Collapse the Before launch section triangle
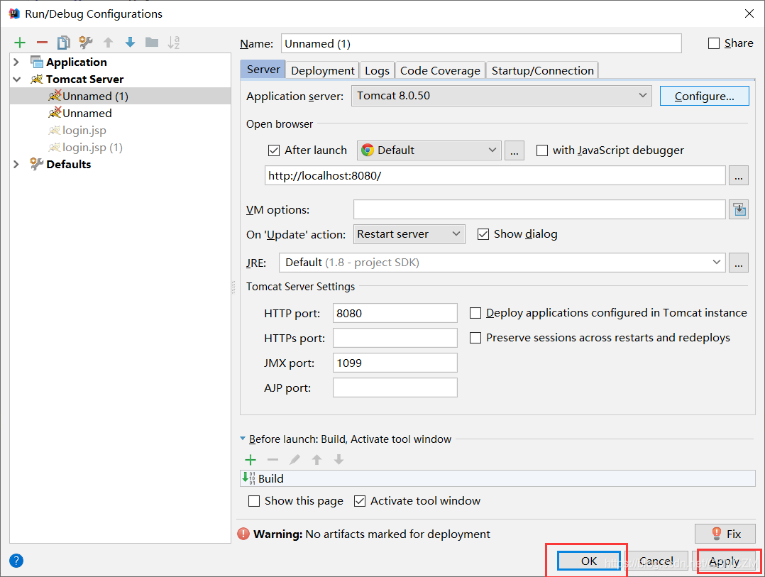Viewport: 765px width, 577px height. coord(243,439)
